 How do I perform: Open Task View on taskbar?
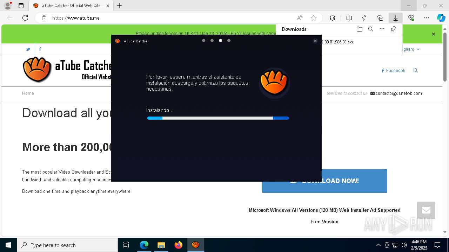(126, 245)
